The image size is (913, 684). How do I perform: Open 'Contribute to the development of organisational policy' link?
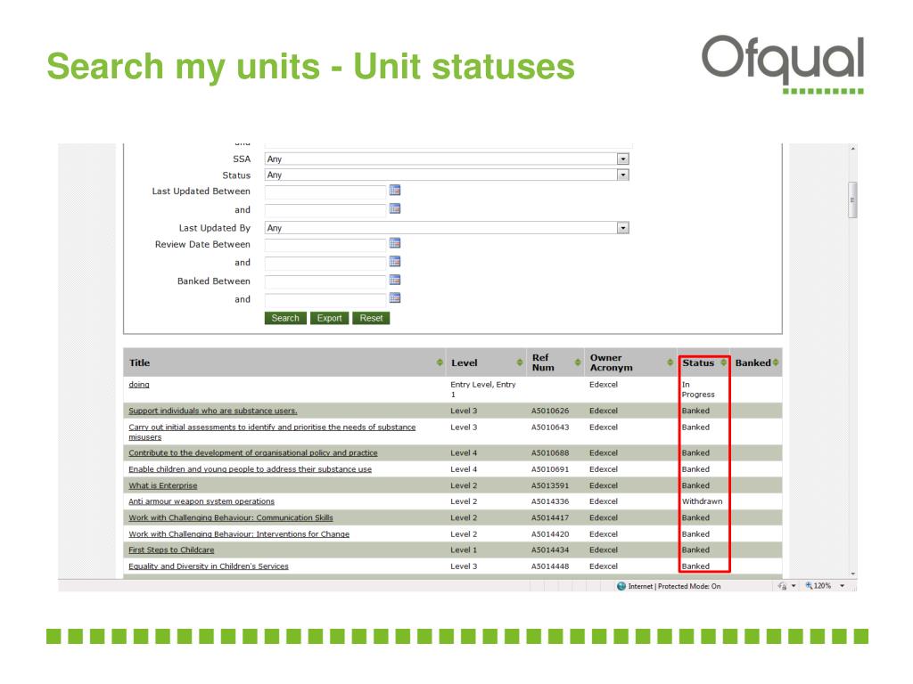[x=252, y=452]
